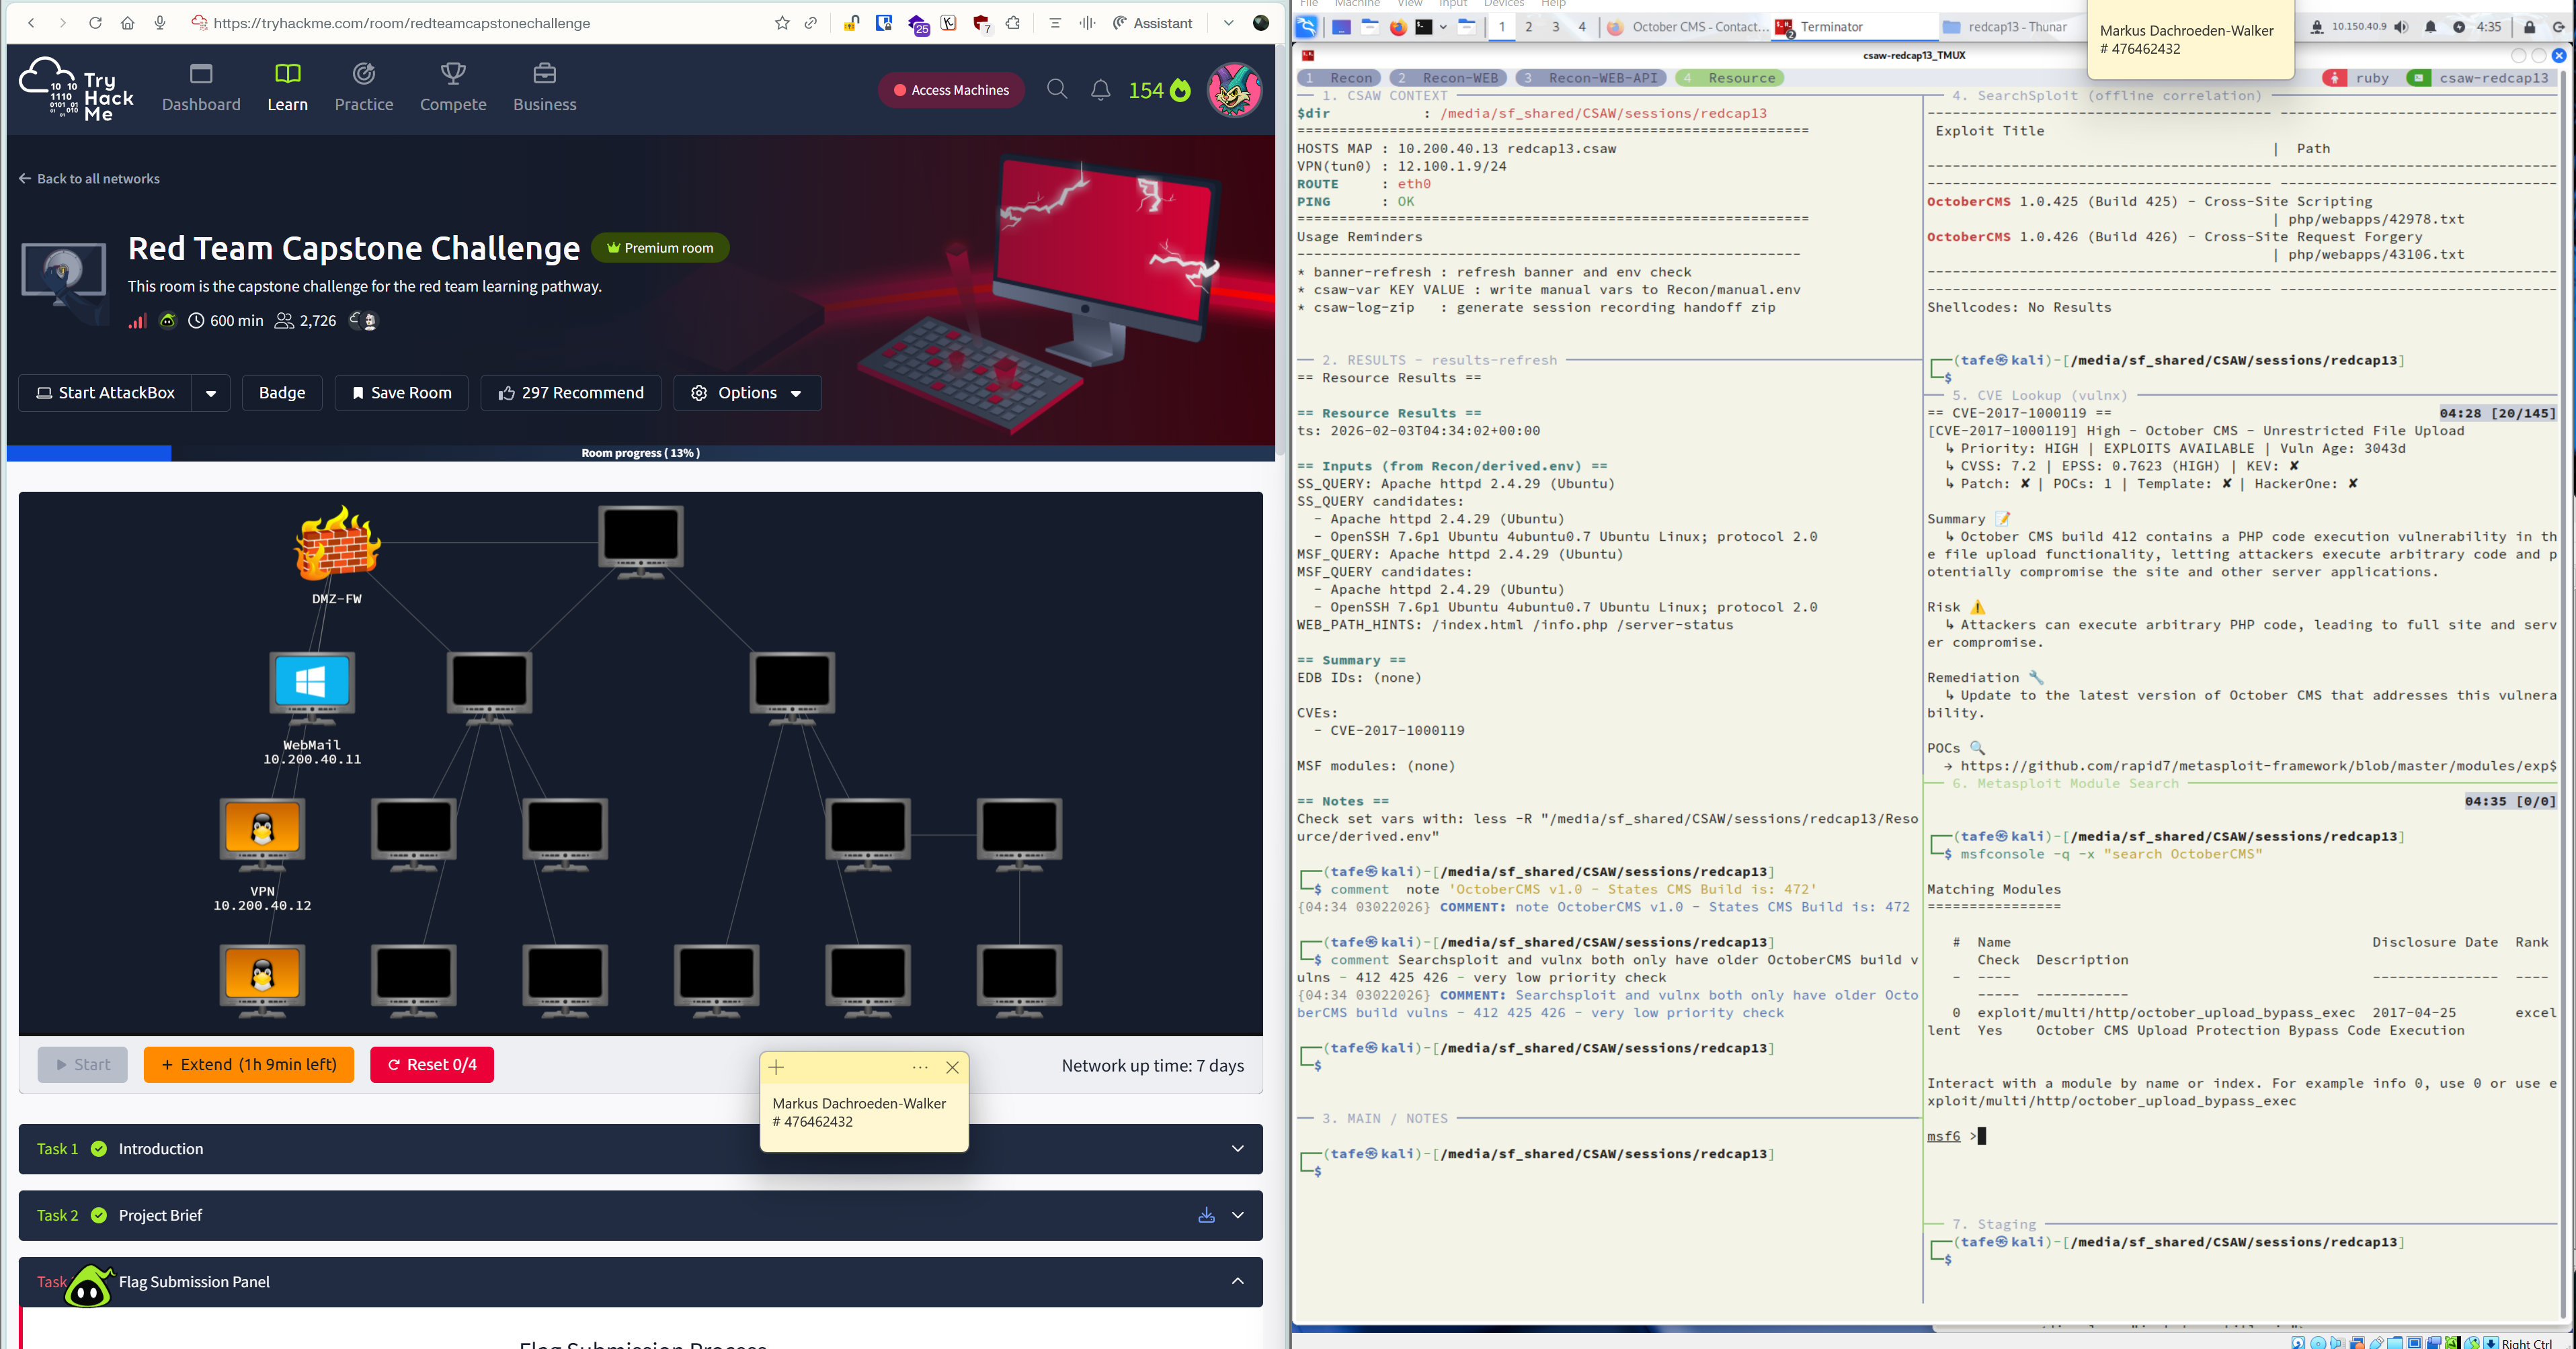2576x1349 pixels.
Task: Click the browser reload icon
Action: point(95,23)
